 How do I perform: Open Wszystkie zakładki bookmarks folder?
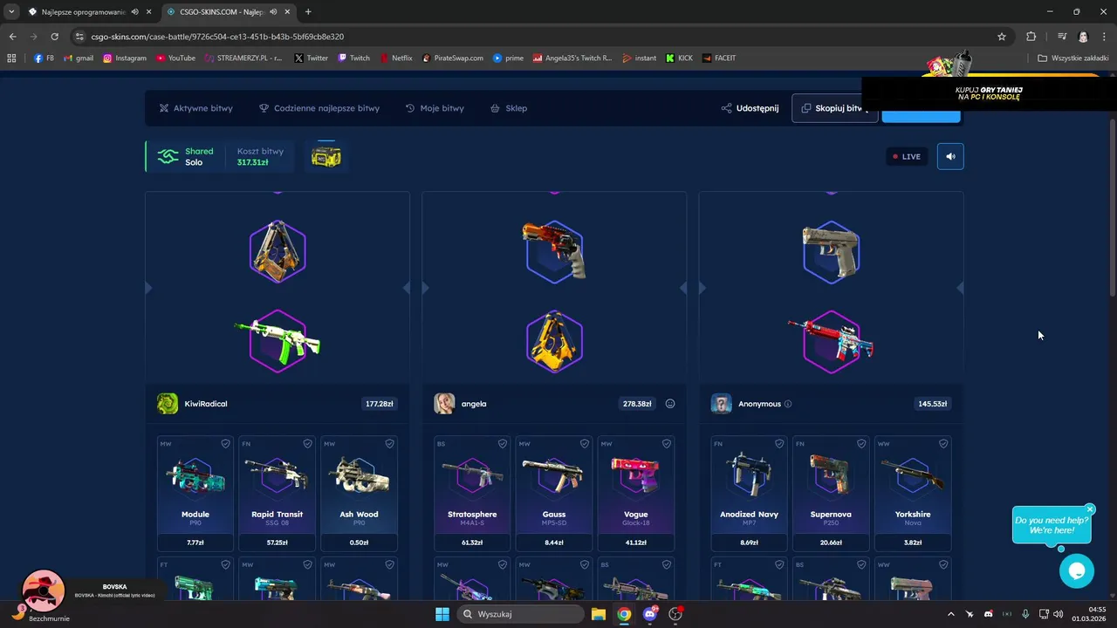pos(1073,58)
